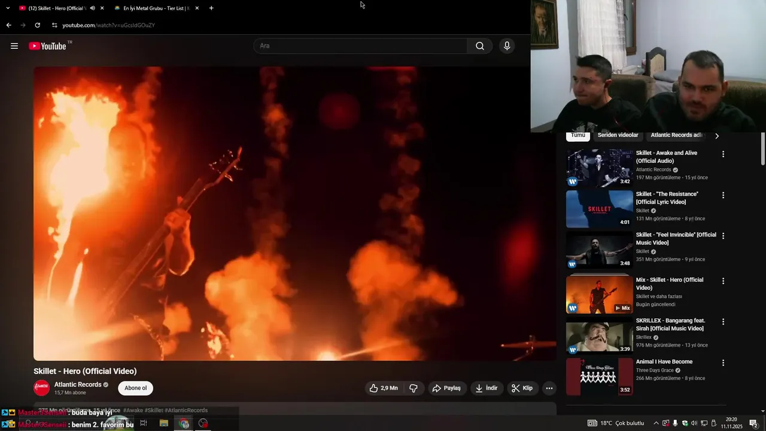766x431 pixels.
Task: Open weather widget 18°C Çok bulutlu
Action: (x=616, y=423)
